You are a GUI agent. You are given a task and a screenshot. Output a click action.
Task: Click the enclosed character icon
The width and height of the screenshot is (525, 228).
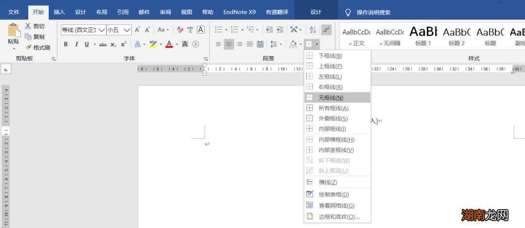click(196, 44)
